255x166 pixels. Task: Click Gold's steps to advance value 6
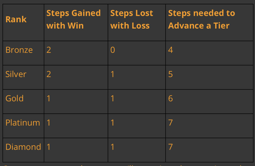170,98
